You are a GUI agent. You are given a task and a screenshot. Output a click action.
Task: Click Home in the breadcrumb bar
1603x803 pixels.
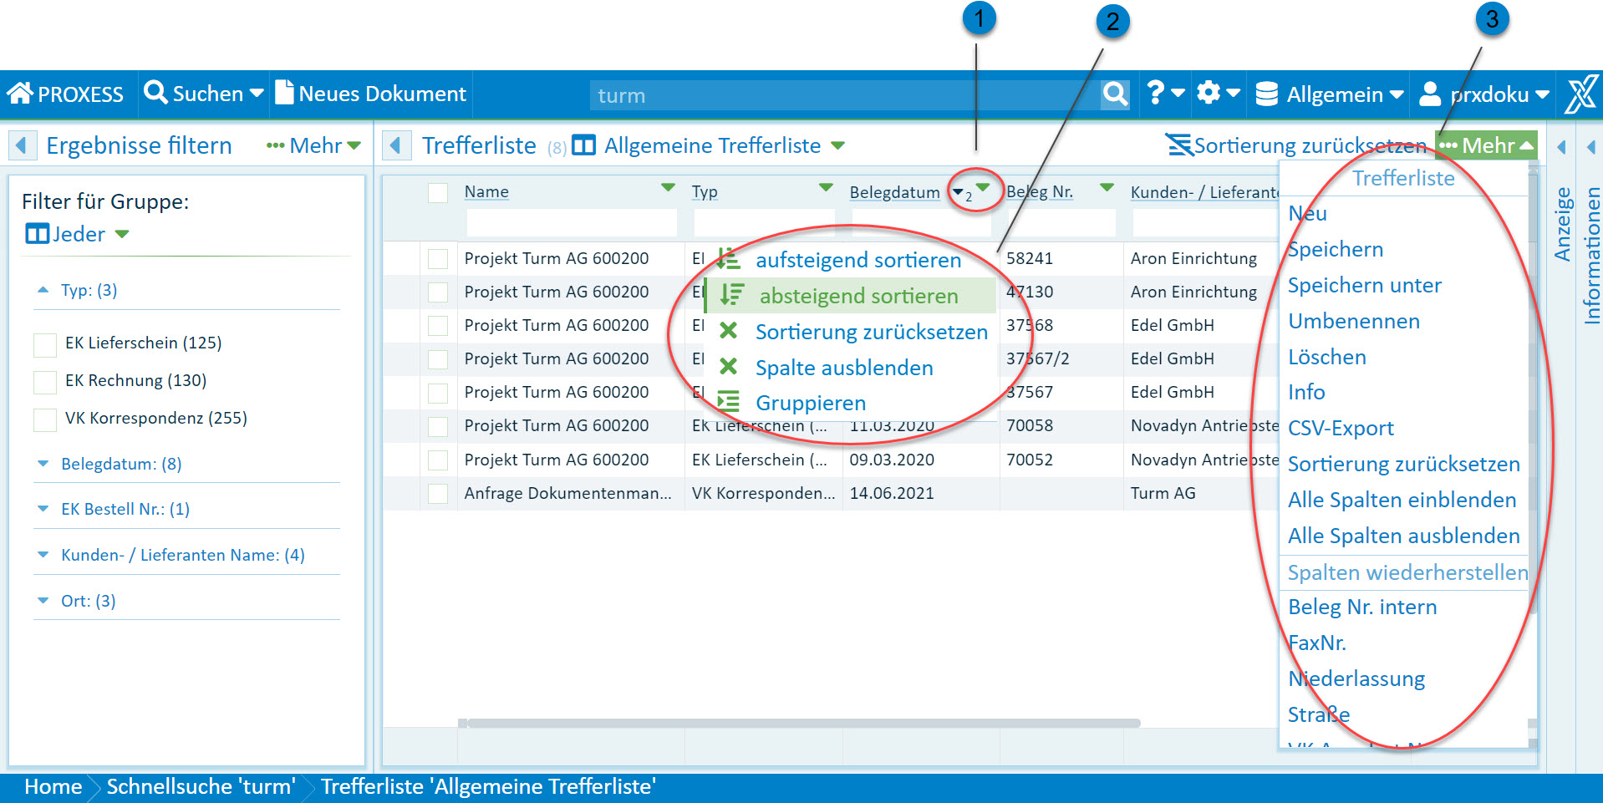coord(53,787)
